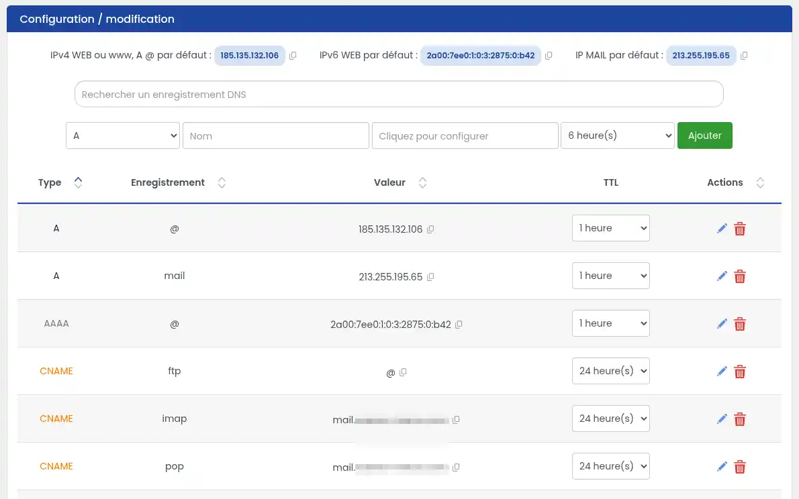The height and width of the screenshot is (499, 799).
Task: Edit the ftp CNAME record
Action: click(x=722, y=371)
